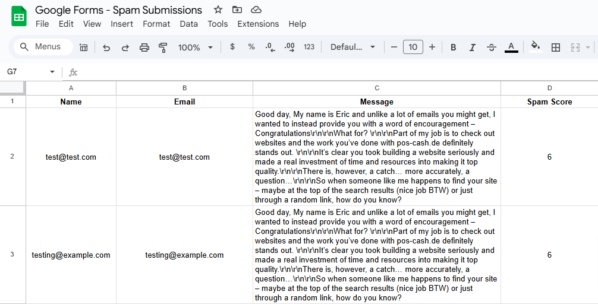Image resolution: width=598 pixels, height=304 pixels.
Task: Click the Message header cell
Action: click(377, 102)
